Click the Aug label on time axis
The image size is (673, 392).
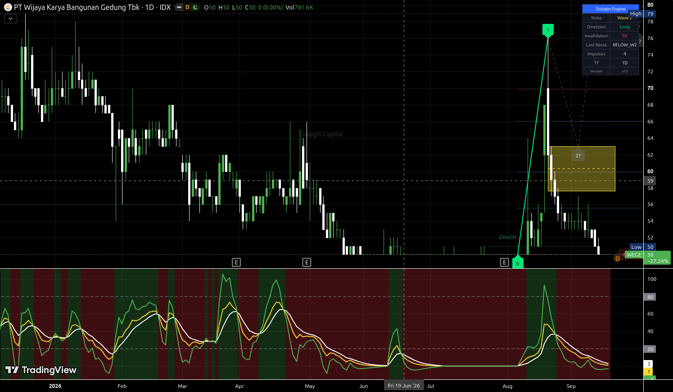[507, 386]
